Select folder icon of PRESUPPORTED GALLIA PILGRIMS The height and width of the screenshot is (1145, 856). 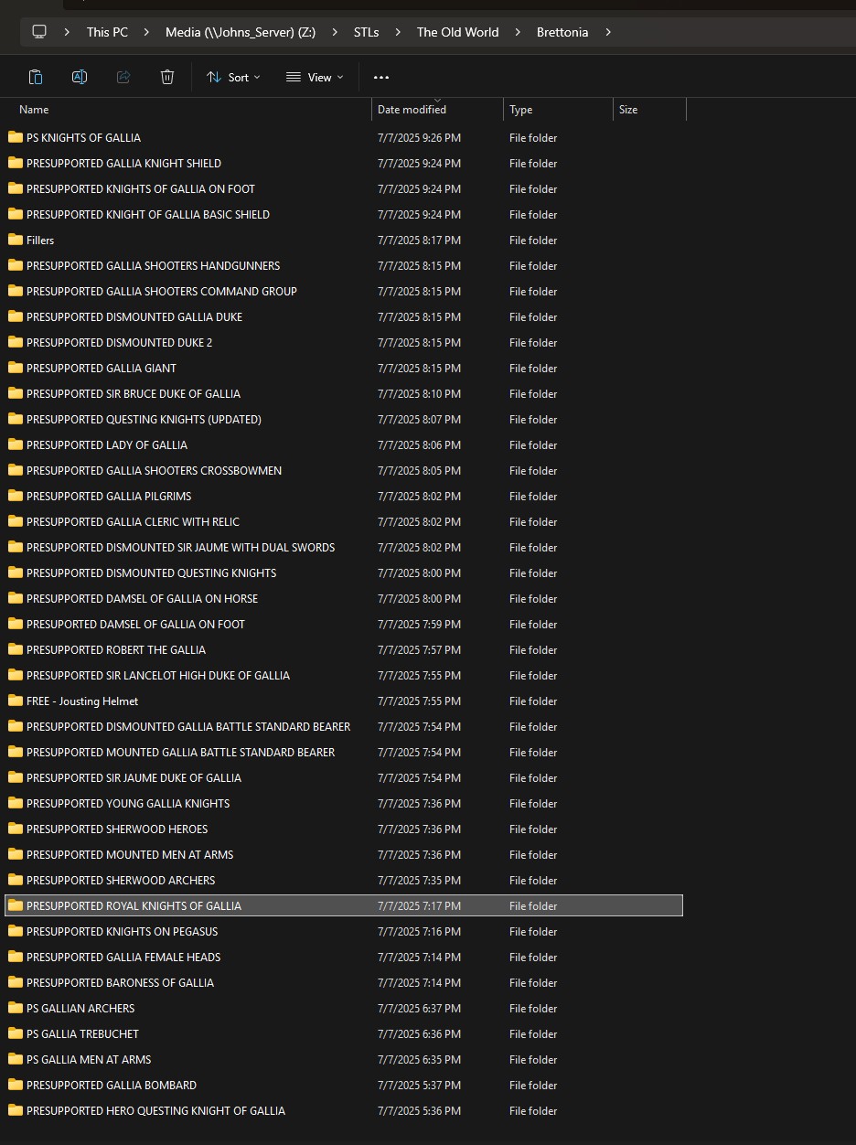[x=15, y=496]
